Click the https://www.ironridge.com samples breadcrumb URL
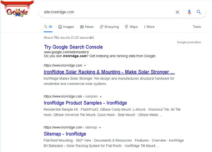This screenshot has width=212, height=152. (x=71, y=96)
